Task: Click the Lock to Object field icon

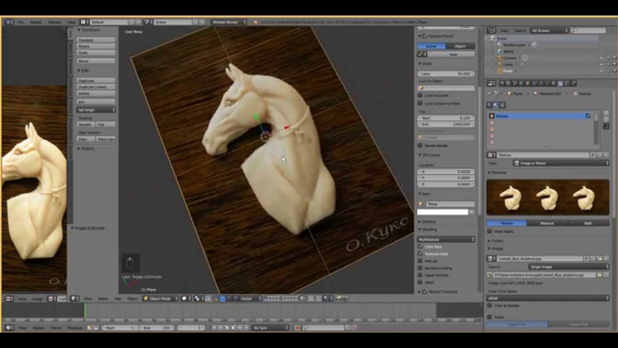Action: (421, 88)
